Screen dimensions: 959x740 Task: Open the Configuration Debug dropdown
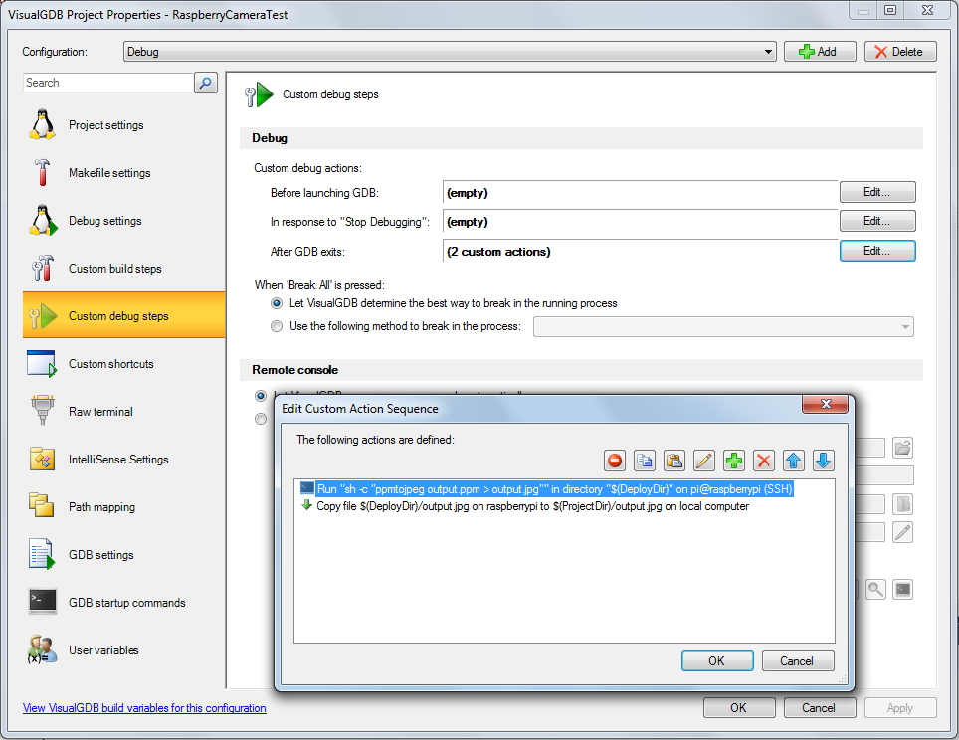click(450, 52)
